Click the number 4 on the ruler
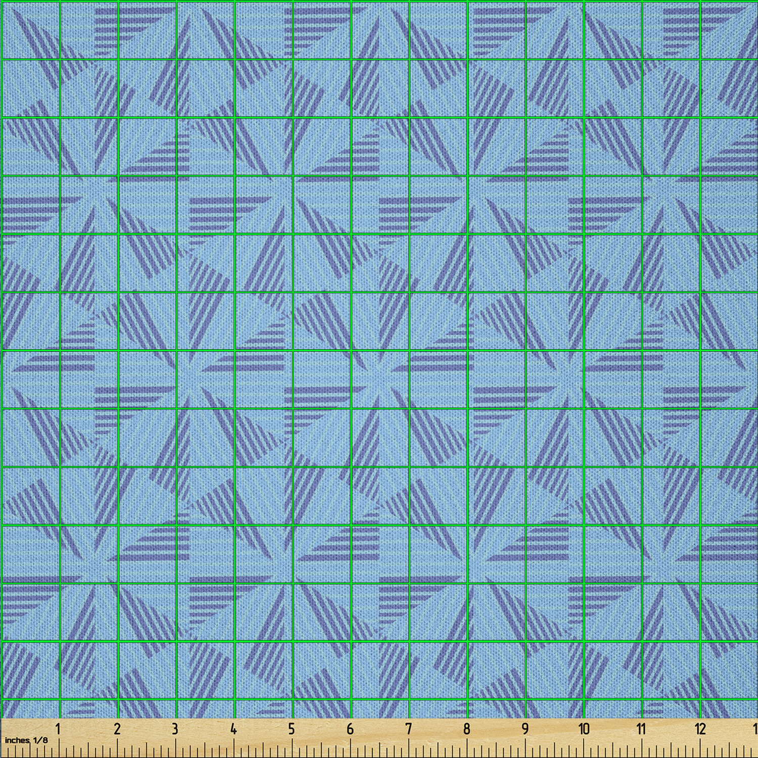 pyautogui.click(x=233, y=729)
